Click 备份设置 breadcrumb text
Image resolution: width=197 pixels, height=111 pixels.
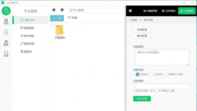click(149, 20)
